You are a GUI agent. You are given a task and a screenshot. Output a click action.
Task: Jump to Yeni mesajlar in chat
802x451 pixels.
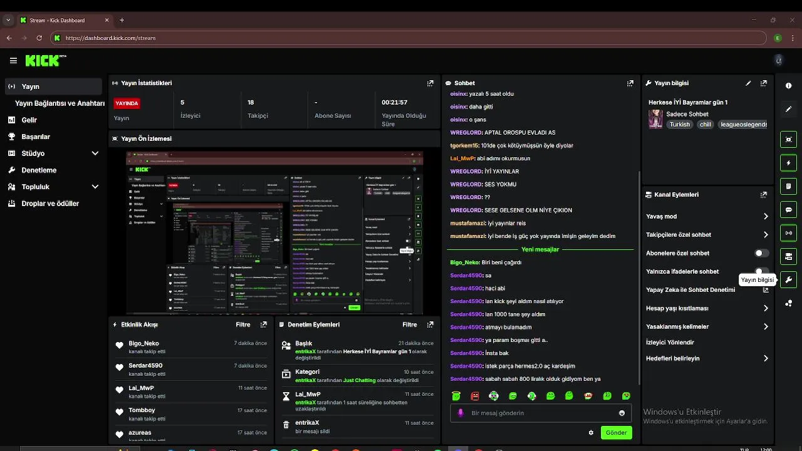click(540, 249)
